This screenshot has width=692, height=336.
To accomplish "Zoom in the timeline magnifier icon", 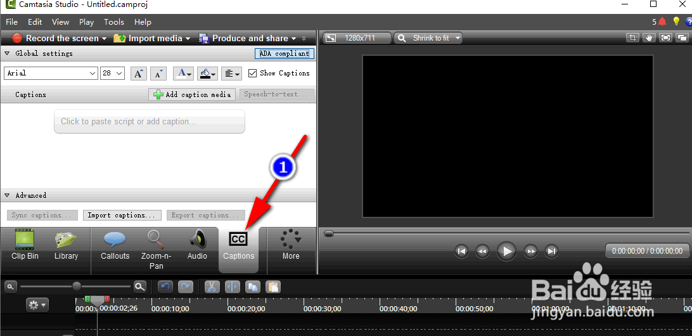I will coord(140,287).
